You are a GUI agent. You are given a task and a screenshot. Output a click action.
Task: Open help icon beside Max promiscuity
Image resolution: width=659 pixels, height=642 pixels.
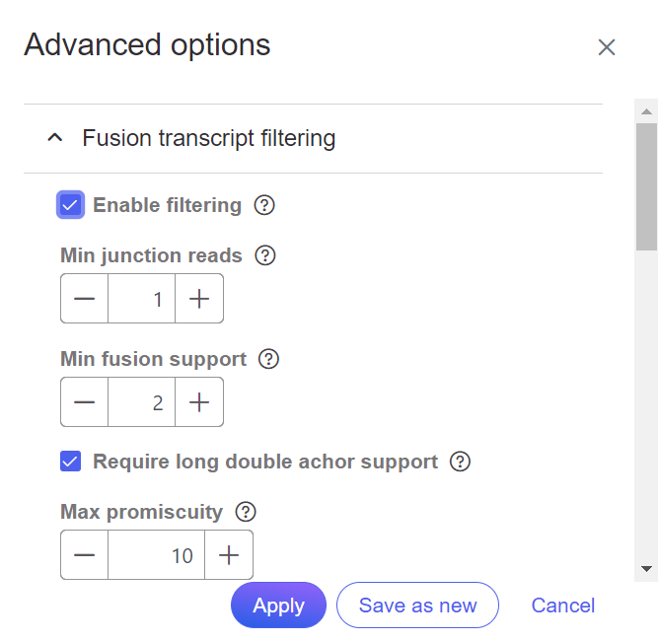pos(246,512)
